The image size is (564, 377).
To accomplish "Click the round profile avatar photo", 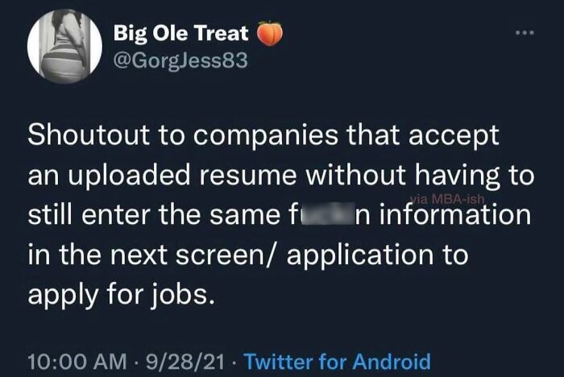I will (64, 47).
